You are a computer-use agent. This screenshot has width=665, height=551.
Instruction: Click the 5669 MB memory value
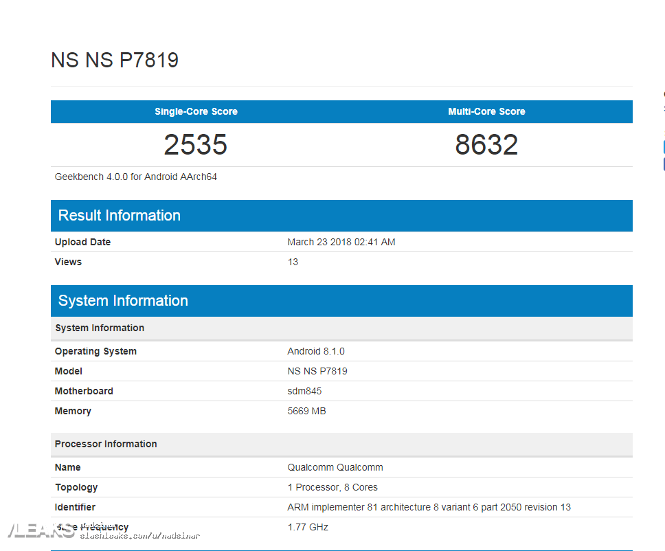[x=306, y=411]
